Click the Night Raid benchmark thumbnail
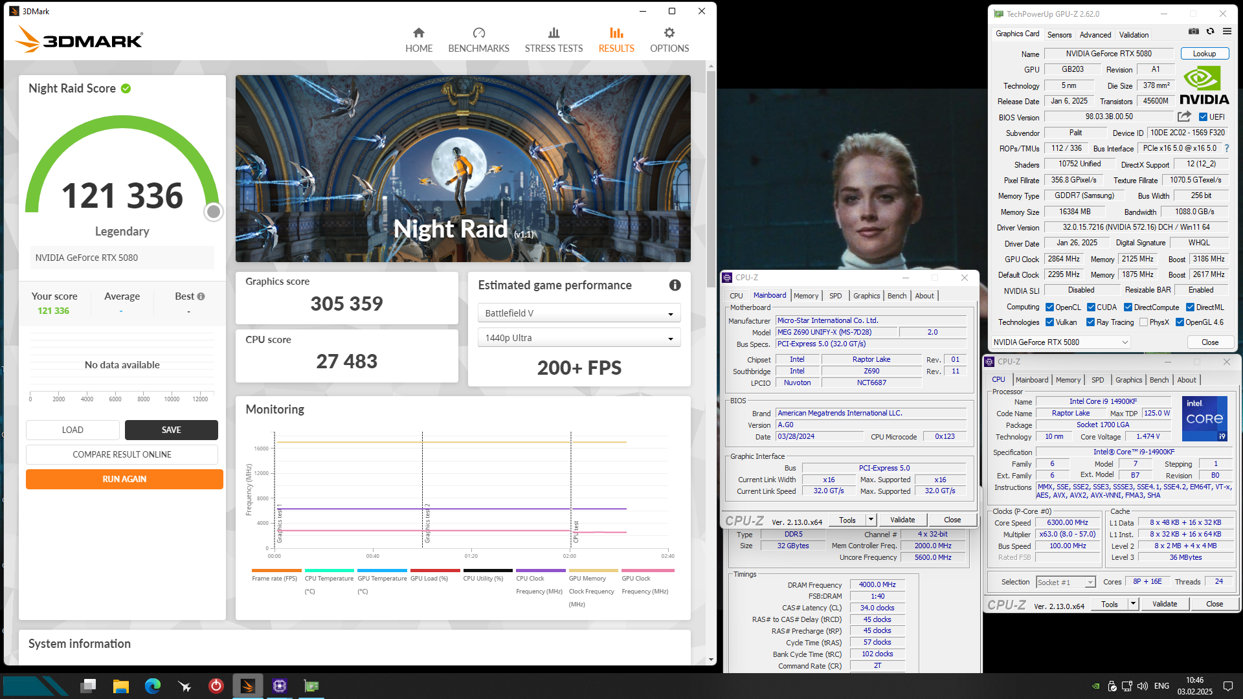Screen dimensions: 1243x699 (463, 168)
